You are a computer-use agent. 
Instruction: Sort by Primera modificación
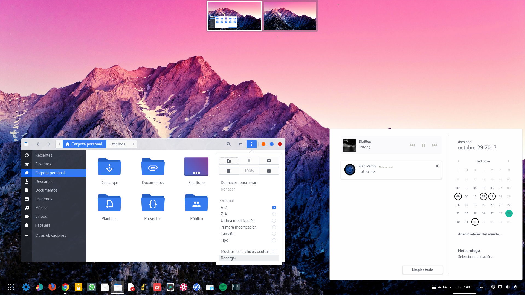click(249, 227)
